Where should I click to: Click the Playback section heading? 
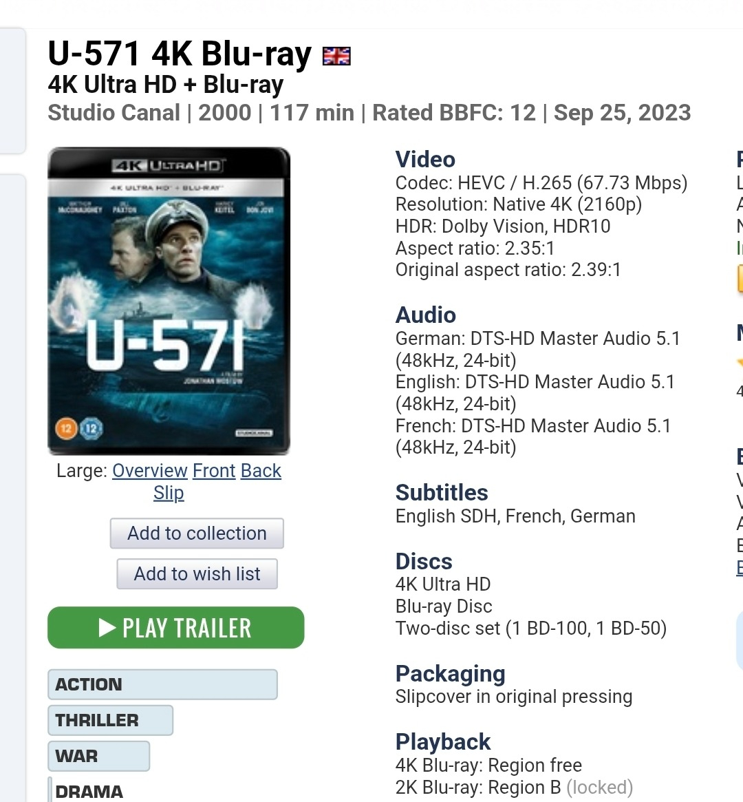(x=443, y=741)
